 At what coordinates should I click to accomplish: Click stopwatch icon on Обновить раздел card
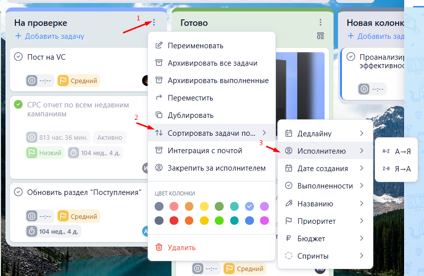pyautogui.click(x=32, y=231)
